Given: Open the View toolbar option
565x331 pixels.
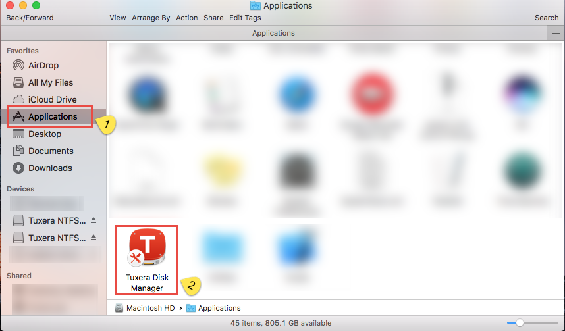Looking at the screenshot, I should coord(118,18).
